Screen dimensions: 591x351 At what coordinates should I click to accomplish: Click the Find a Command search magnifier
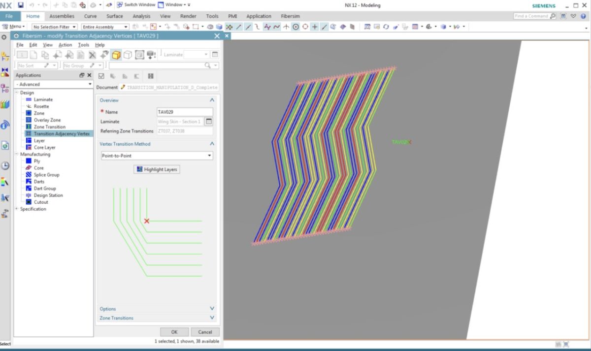[x=553, y=16]
